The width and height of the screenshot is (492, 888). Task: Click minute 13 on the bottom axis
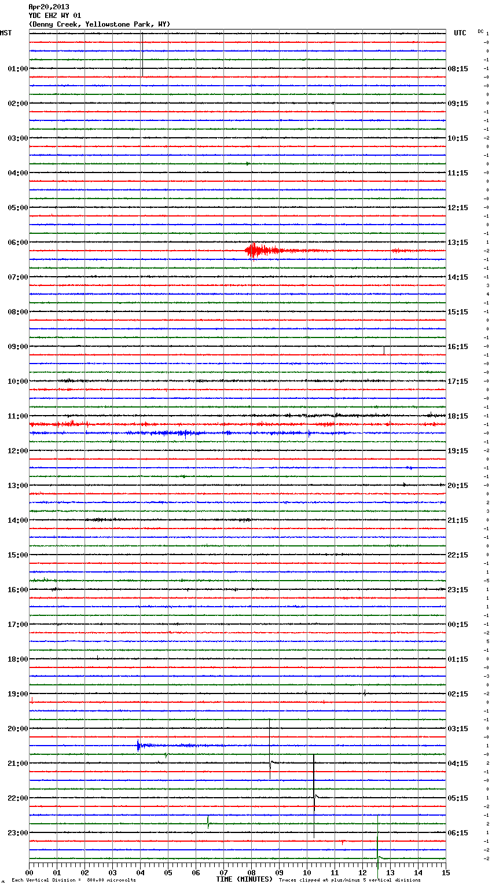point(391,872)
